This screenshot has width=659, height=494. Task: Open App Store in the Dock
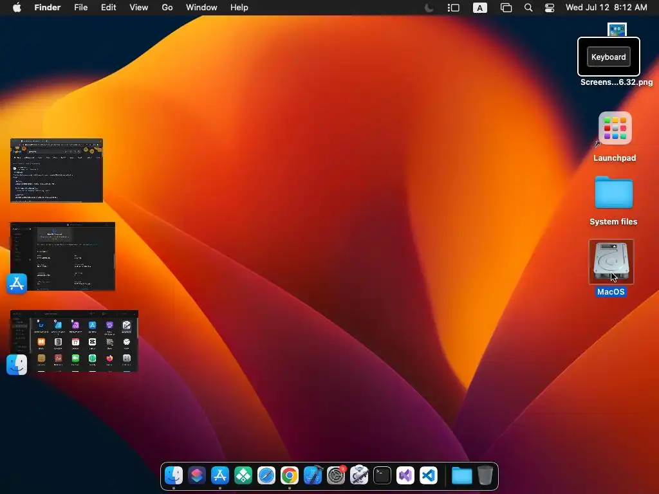[220, 475]
